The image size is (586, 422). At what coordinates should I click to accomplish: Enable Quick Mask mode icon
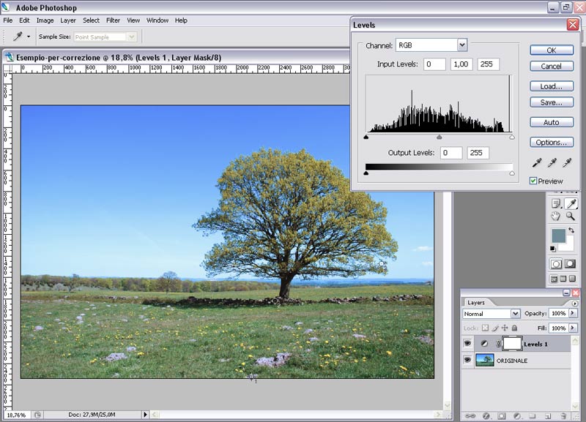pos(571,263)
